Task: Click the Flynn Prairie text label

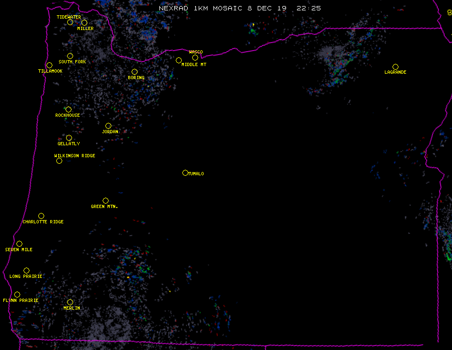Action: [x=21, y=301]
